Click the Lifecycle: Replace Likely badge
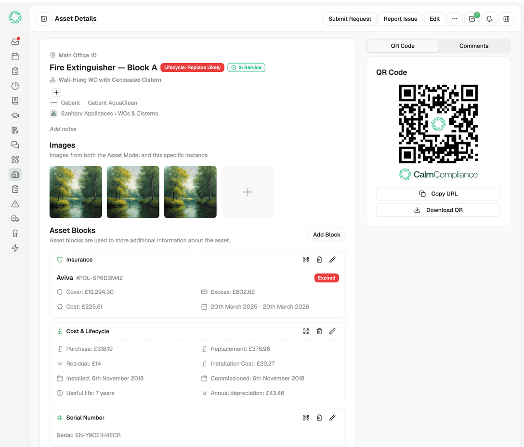Screen dimensions: 524x447 [192, 67]
